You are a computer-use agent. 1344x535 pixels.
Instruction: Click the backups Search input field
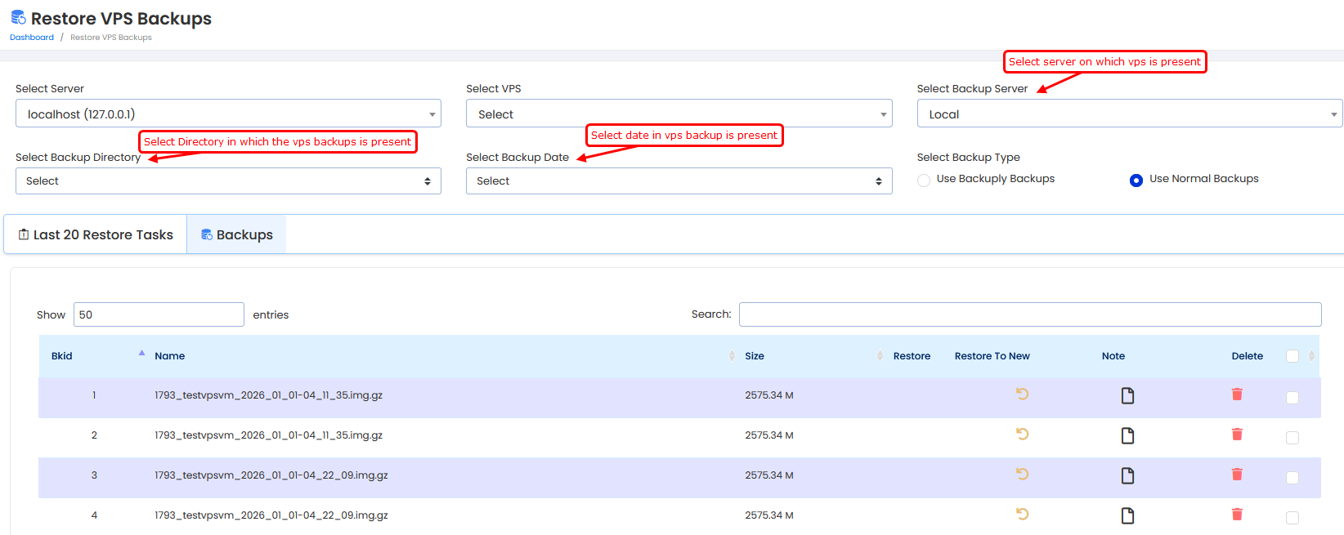tap(1029, 314)
